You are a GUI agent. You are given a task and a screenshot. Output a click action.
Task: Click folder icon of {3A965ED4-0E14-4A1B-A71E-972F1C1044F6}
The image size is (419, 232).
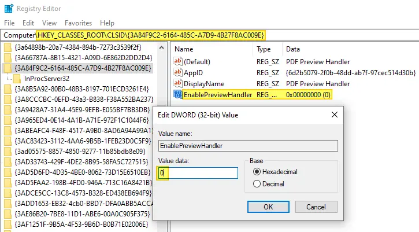(8, 120)
